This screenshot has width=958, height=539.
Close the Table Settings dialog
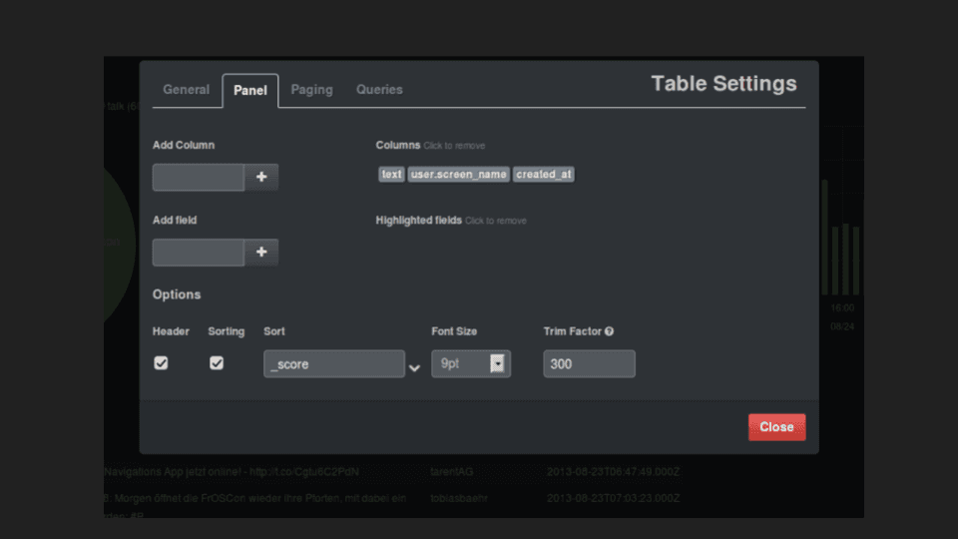coord(776,427)
